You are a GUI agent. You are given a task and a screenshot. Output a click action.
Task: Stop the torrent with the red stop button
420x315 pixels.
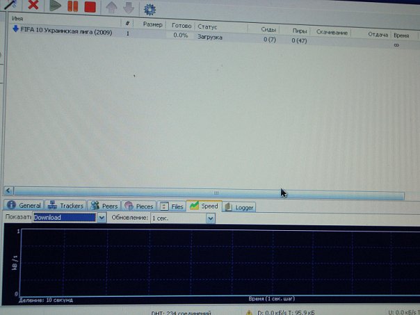click(90, 7)
